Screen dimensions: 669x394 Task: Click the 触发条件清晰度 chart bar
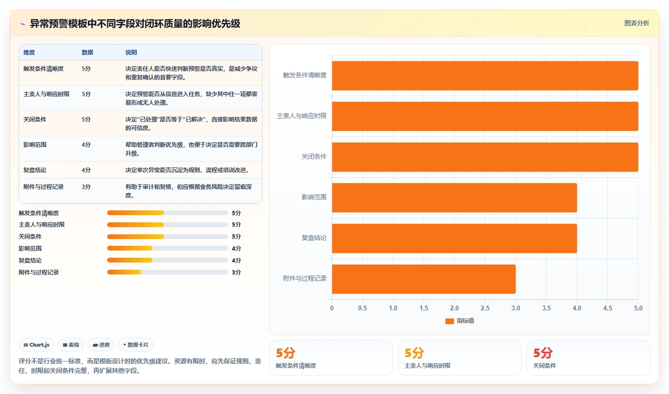pyautogui.click(x=485, y=76)
